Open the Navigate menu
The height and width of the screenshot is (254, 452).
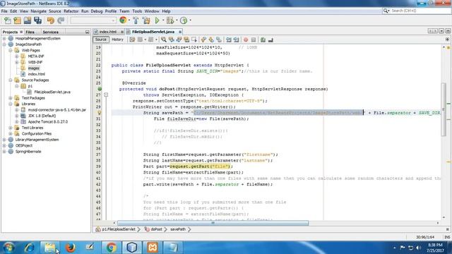pyautogui.click(x=38, y=11)
